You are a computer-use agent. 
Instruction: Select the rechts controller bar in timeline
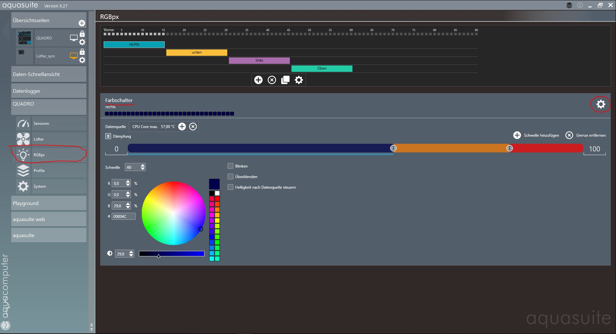click(134, 45)
